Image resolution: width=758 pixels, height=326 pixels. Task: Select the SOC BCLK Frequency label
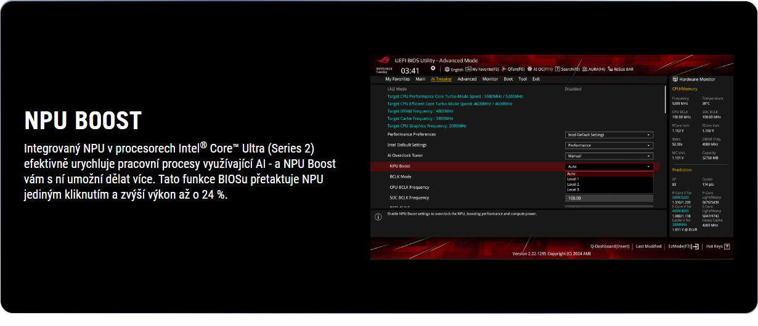click(409, 198)
